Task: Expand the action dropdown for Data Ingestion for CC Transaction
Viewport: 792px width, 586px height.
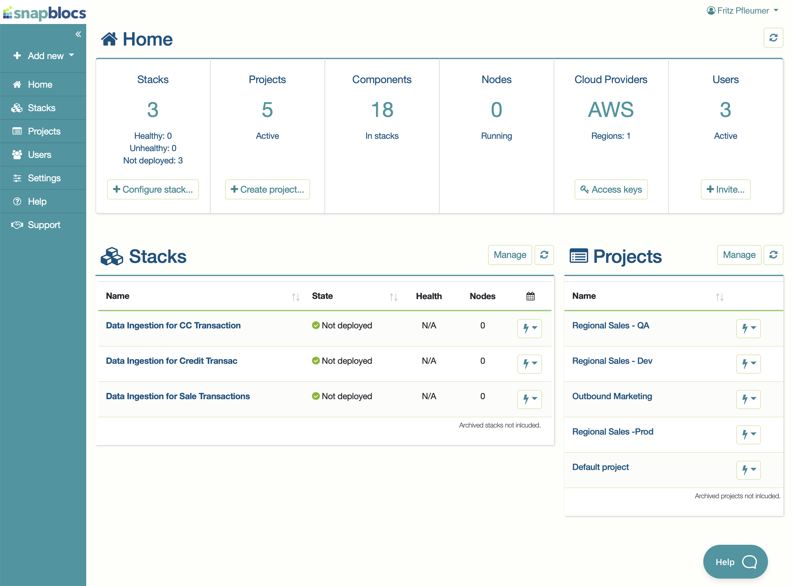Action: (530, 328)
